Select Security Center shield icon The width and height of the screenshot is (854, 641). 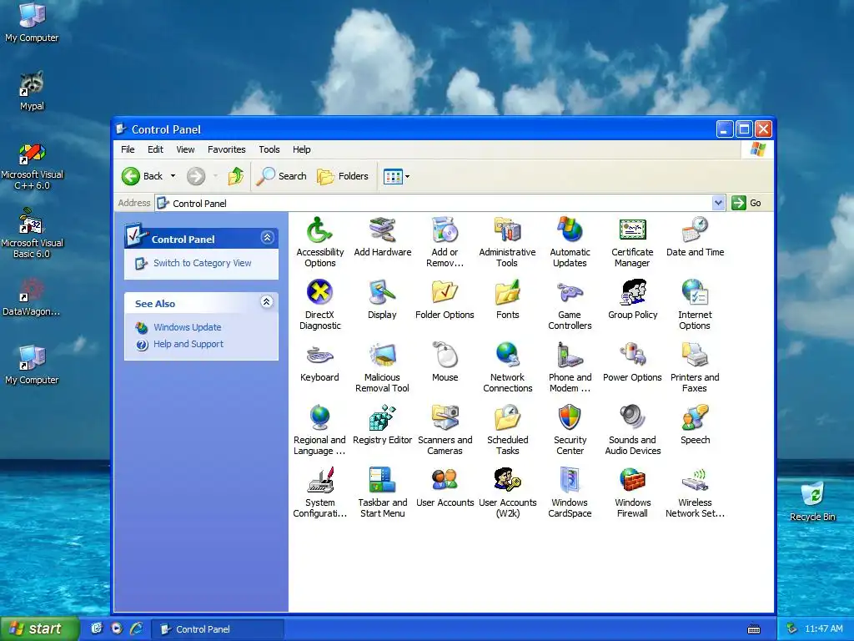point(570,418)
